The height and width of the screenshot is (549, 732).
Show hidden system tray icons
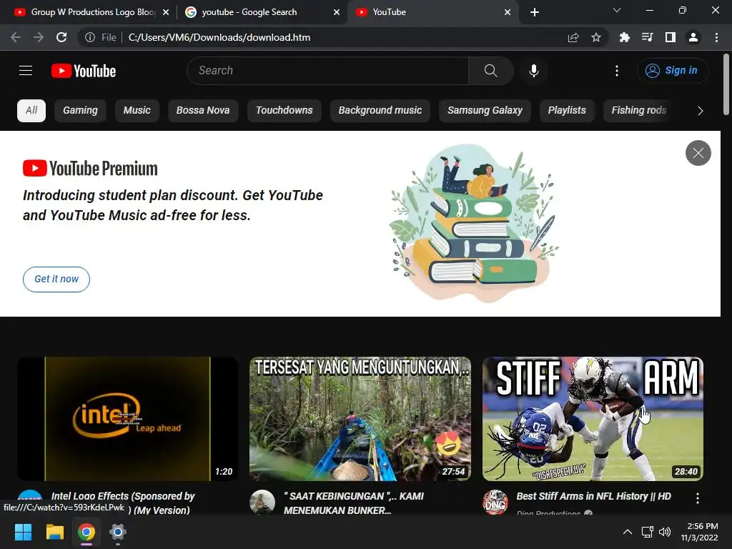pyautogui.click(x=628, y=532)
